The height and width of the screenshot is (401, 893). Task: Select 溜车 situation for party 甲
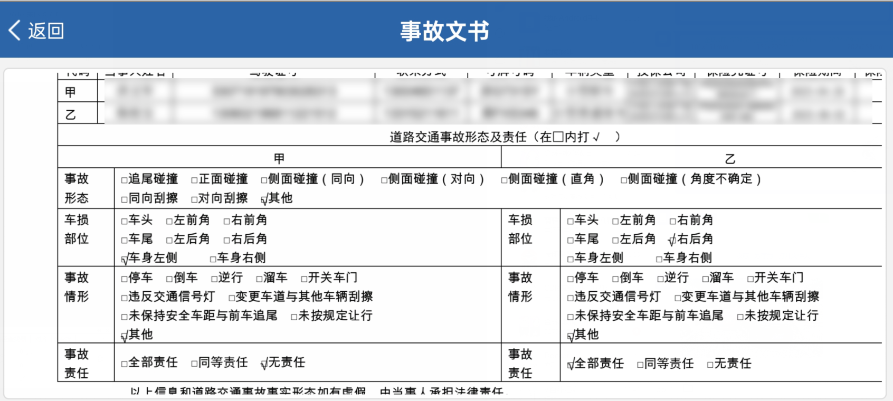point(259,279)
